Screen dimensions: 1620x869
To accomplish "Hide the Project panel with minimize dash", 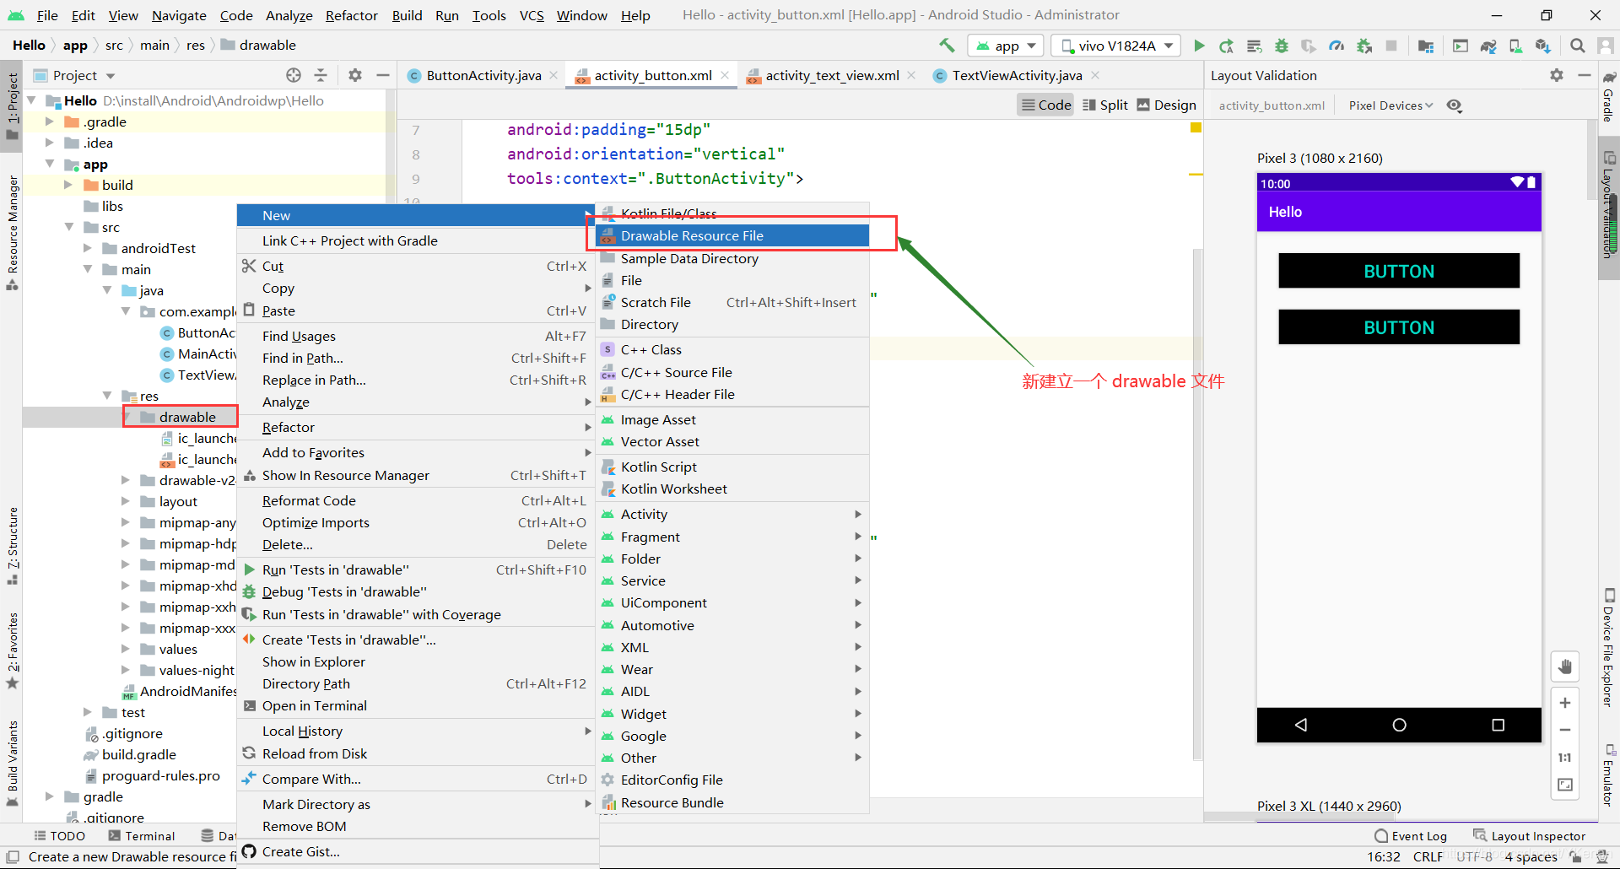I will pos(383,75).
